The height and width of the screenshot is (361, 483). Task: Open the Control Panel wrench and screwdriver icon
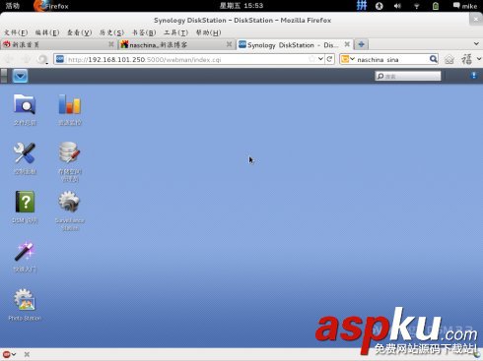[25, 152]
